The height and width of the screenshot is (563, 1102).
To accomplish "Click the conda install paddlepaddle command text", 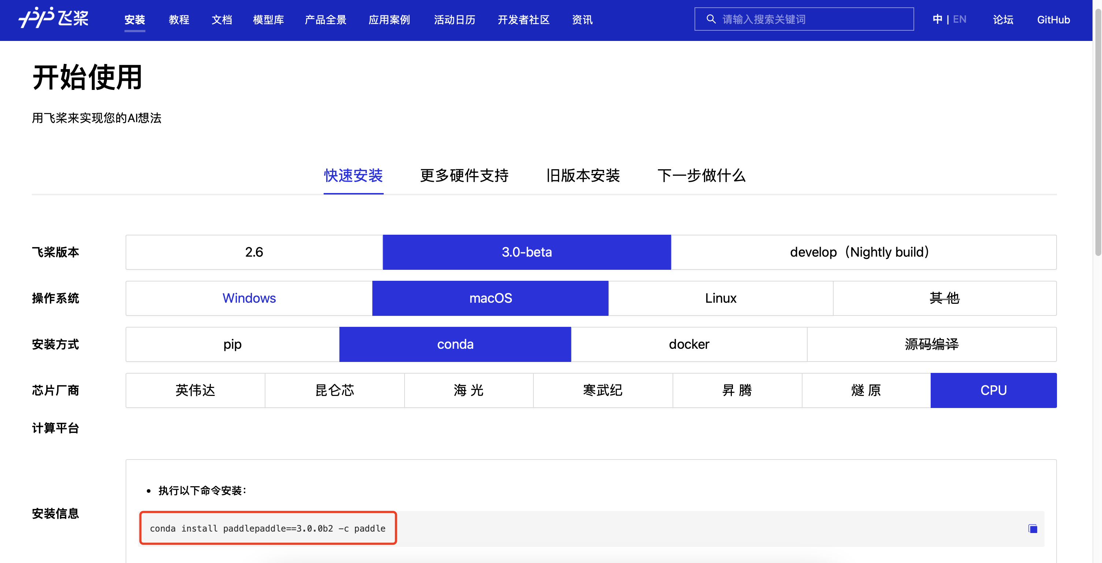I will tap(268, 528).
